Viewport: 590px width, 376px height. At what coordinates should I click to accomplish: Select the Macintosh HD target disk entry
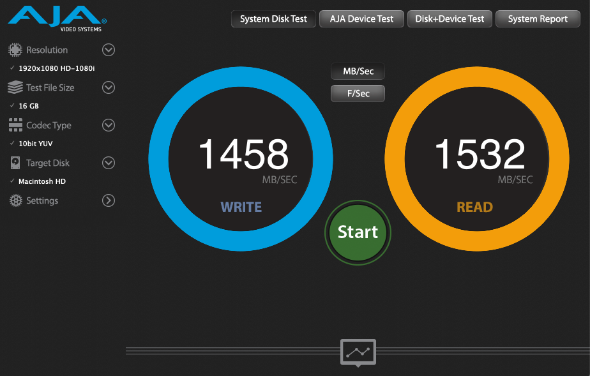click(x=42, y=181)
